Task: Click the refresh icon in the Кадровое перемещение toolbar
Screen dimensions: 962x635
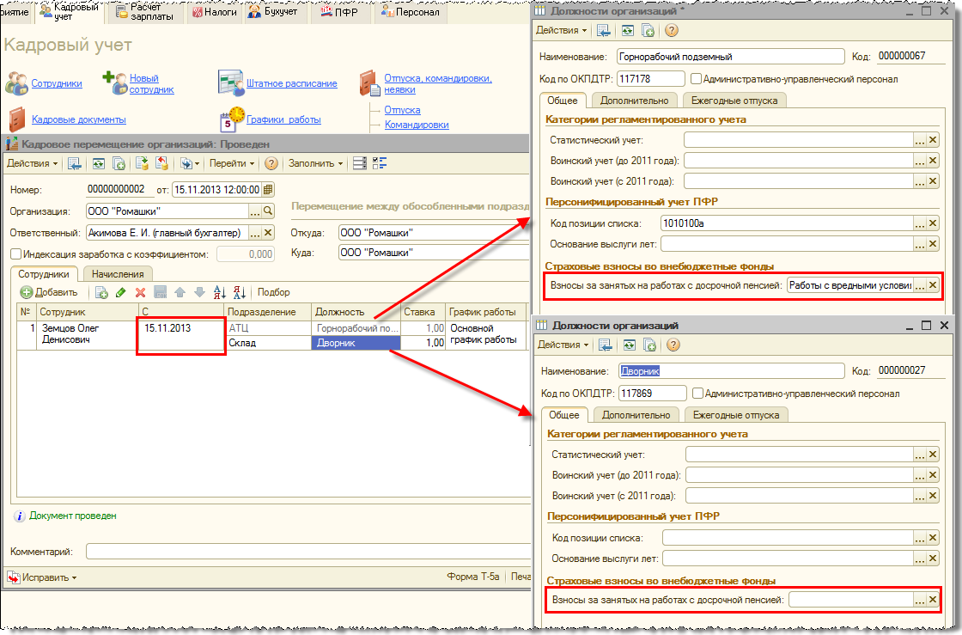Action: [x=98, y=164]
